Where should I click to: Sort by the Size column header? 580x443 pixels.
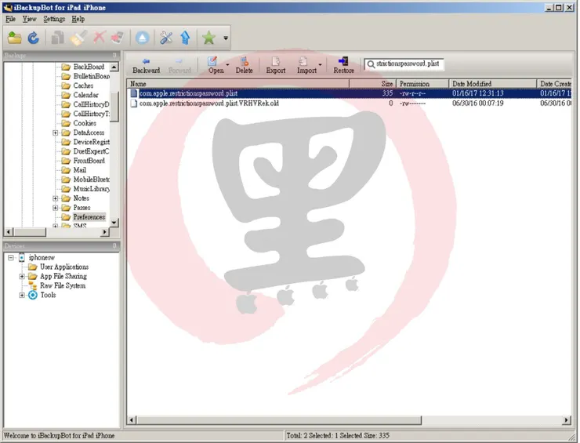pyautogui.click(x=373, y=84)
